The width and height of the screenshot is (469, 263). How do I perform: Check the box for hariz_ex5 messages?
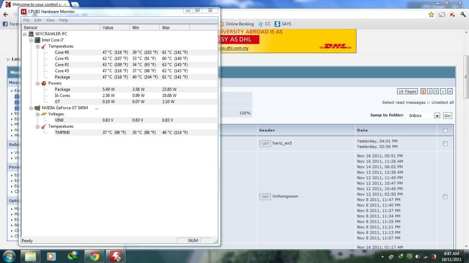(x=443, y=144)
